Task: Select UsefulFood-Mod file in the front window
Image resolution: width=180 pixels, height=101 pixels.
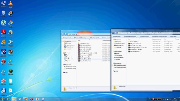Action: [136, 52]
